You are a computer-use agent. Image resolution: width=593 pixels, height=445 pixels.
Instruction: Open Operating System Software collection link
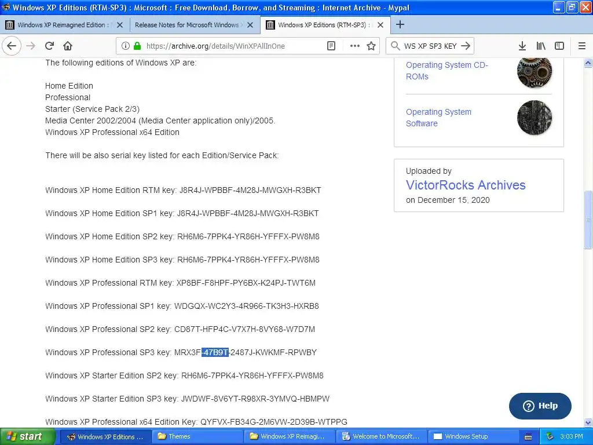tap(439, 118)
